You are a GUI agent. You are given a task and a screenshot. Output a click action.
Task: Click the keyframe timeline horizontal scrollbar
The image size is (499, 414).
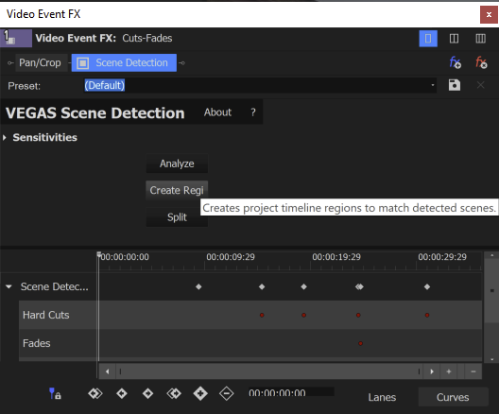click(269, 371)
